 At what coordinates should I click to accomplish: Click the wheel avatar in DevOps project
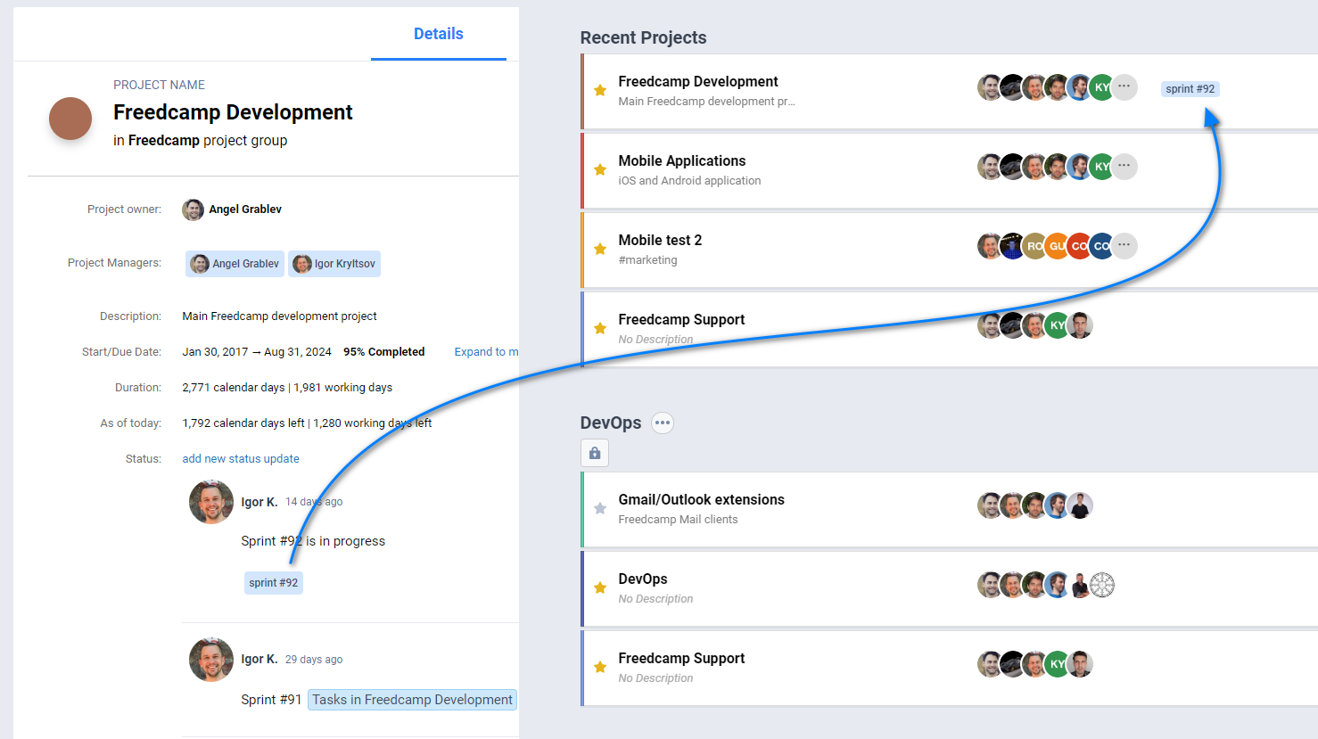tap(1102, 585)
